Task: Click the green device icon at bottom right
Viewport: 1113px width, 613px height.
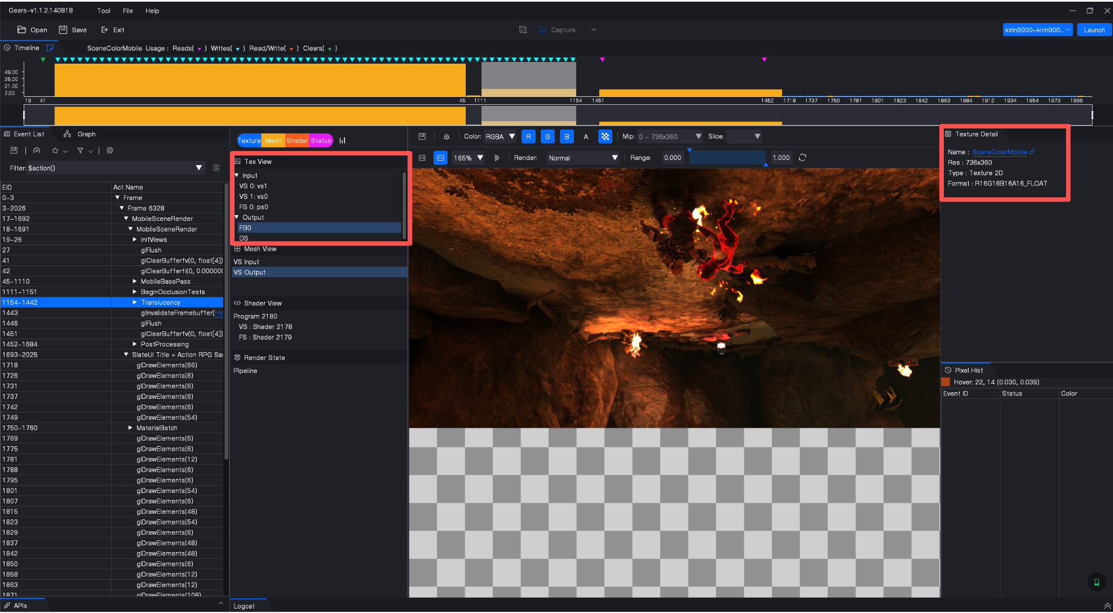Action: coord(1096,582)
